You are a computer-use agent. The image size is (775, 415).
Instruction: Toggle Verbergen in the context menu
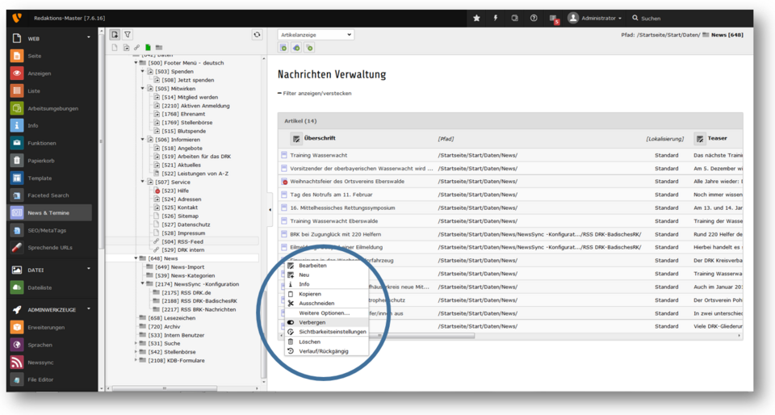pos(312,322)
